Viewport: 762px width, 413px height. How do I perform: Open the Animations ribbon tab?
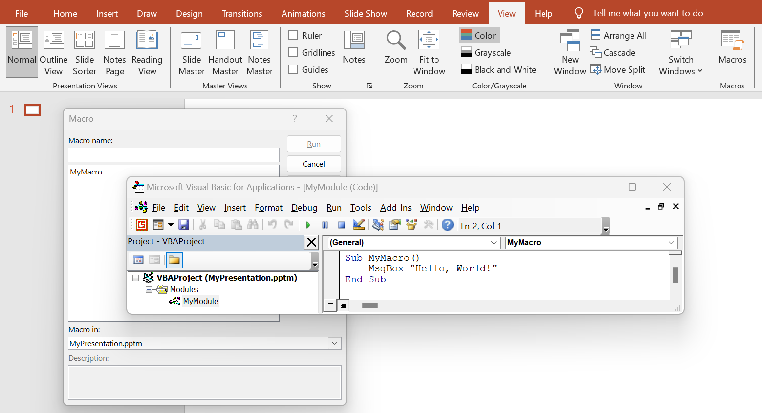coord(303,13)
